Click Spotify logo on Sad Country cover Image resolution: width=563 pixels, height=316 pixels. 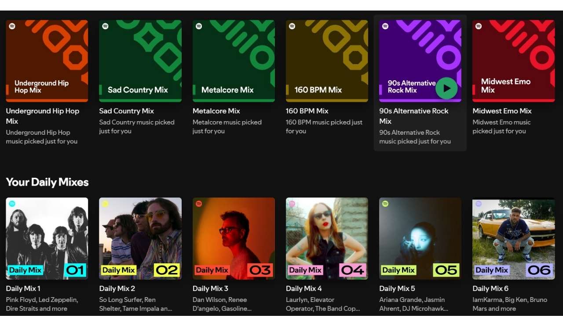tap(106, 26)
